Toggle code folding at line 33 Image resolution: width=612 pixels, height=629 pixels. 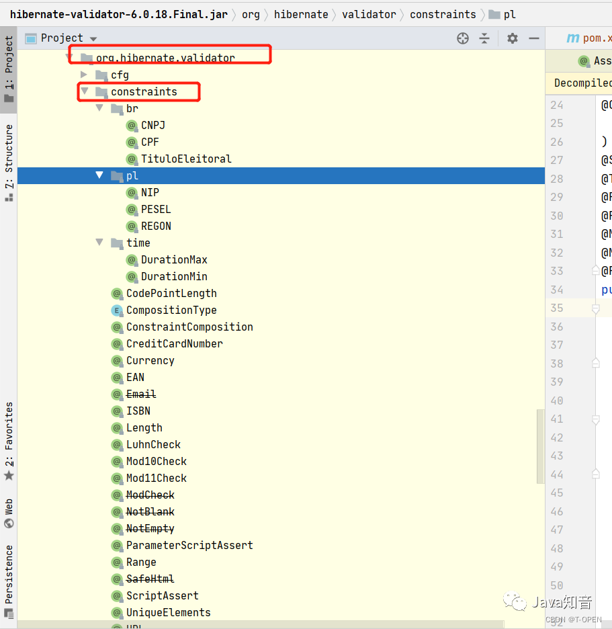[596, 271]
